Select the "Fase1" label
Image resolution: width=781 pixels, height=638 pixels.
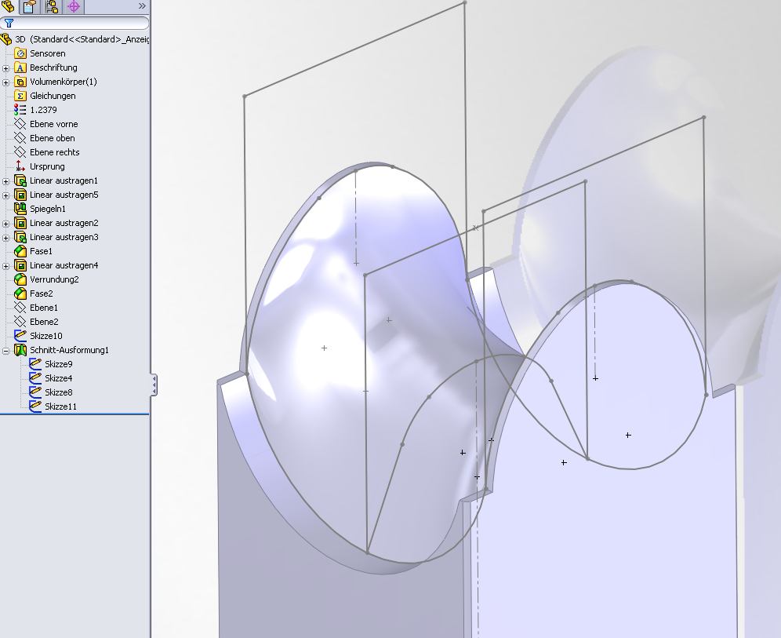pyautogui.click(x=41, y=251)
